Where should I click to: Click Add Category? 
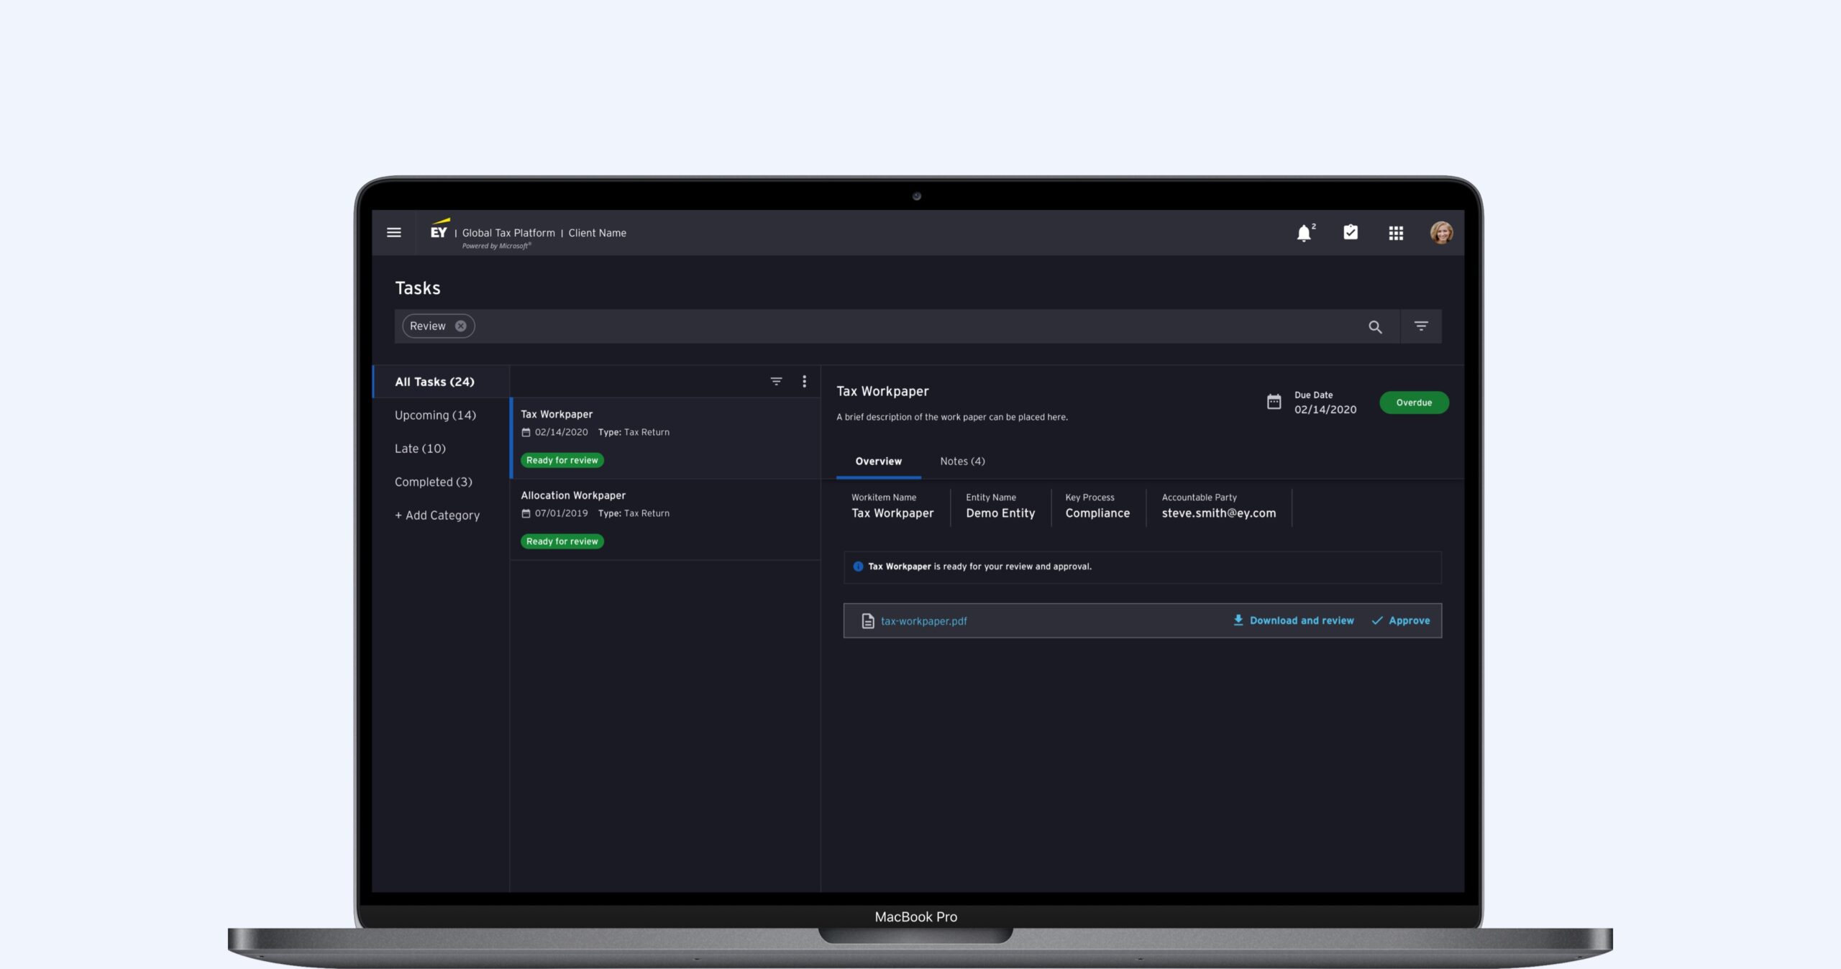tap(437, 515)
